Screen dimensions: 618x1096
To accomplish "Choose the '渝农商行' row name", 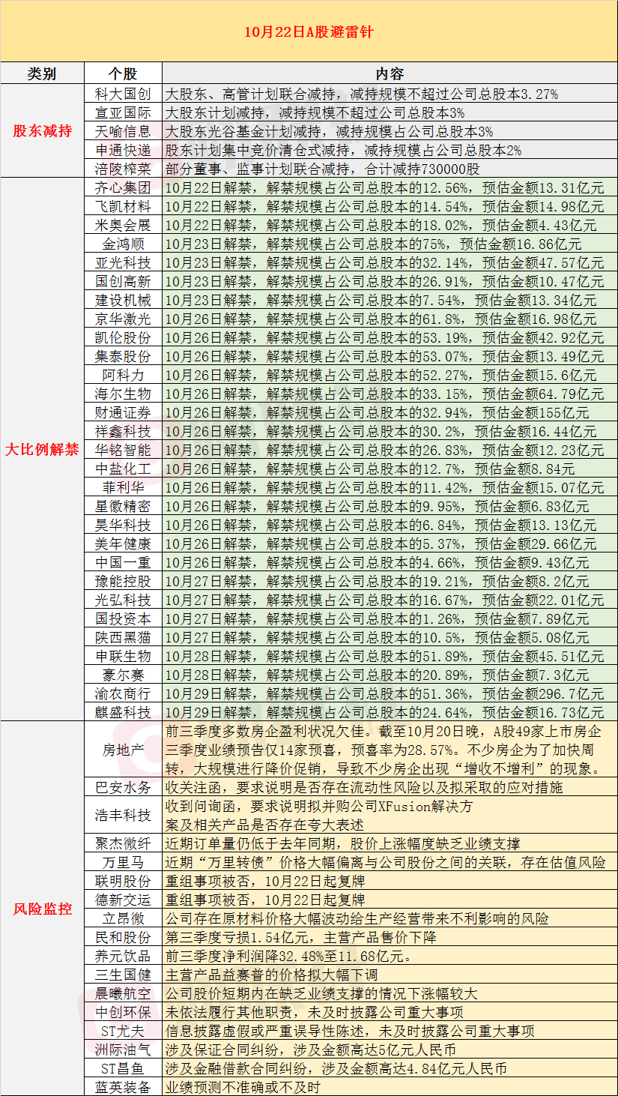I will (x=123, y=693).
